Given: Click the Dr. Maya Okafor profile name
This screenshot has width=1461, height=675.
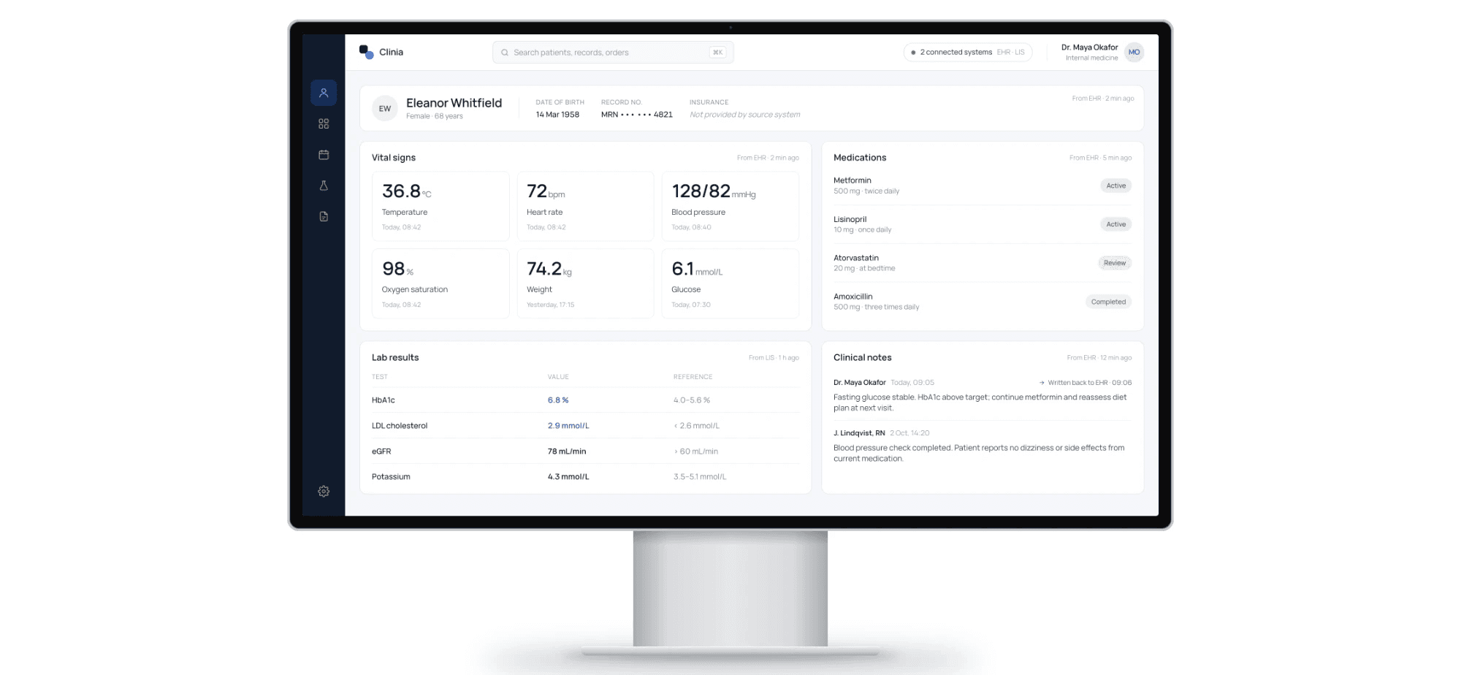Looking at the screenshot, I should 1089,47.
